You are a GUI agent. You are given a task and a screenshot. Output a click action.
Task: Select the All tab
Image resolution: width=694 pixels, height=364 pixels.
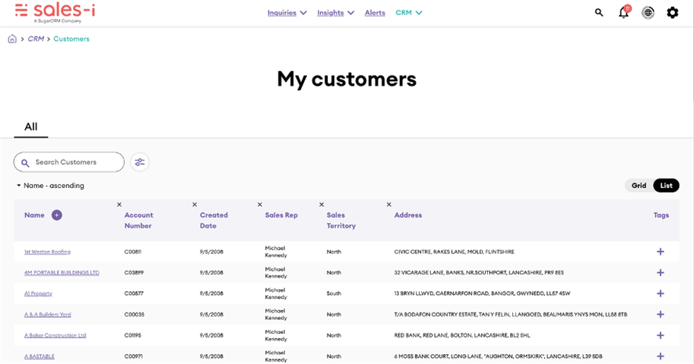click(x=30, y=127)
